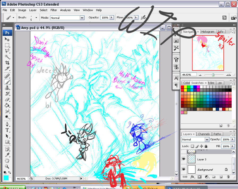
Task: Open Actions panel play icon
Action: click(176, 41)
